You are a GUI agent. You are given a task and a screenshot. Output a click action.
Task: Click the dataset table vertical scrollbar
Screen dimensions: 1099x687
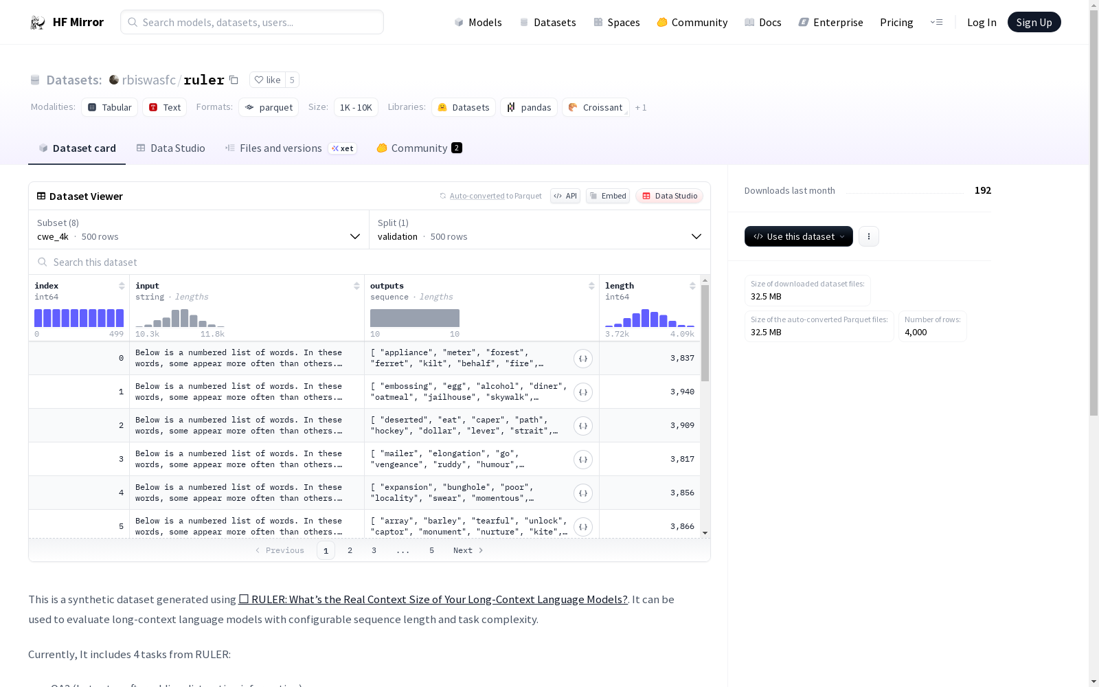pos(705,333)
